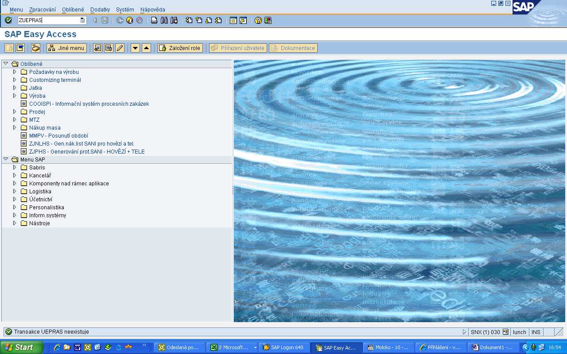Click the Create New Session icon

233,20
